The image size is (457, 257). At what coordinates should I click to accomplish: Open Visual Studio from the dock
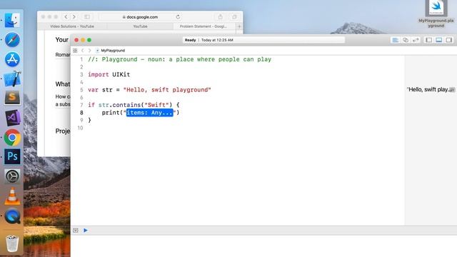click(12, 117)
